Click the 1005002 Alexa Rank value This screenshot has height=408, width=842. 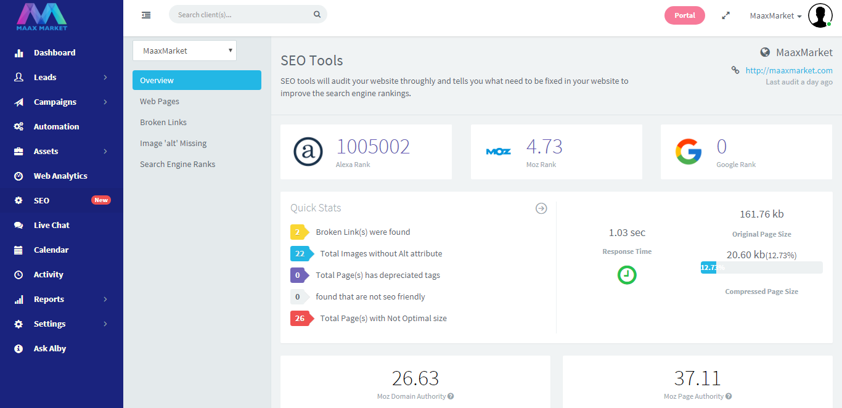point(373,147)
